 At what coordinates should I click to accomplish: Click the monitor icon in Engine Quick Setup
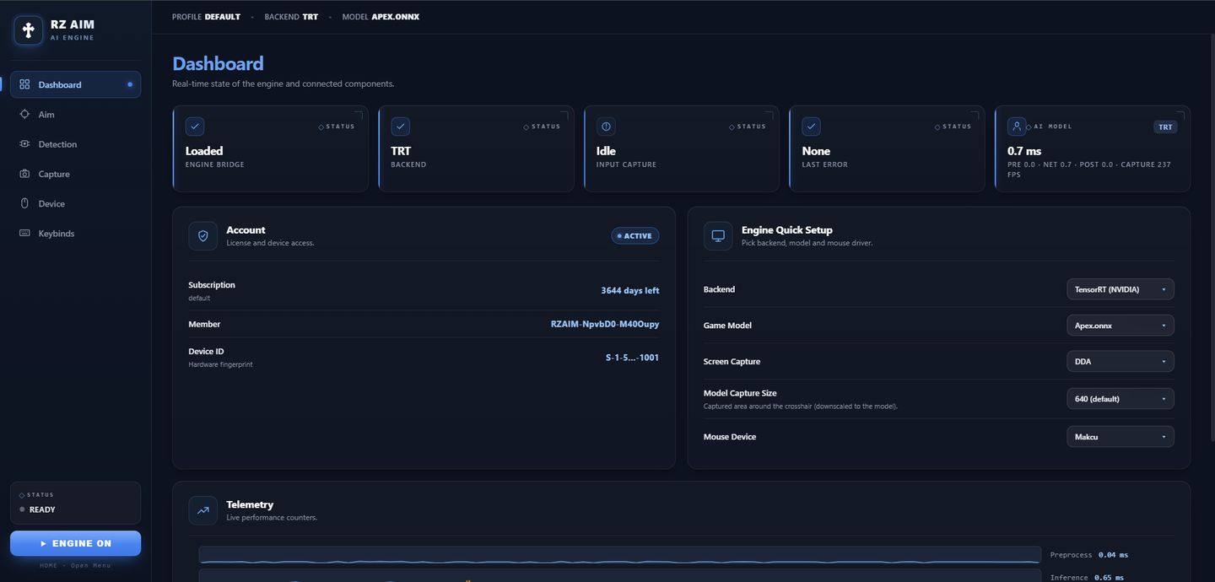[718, 236]
